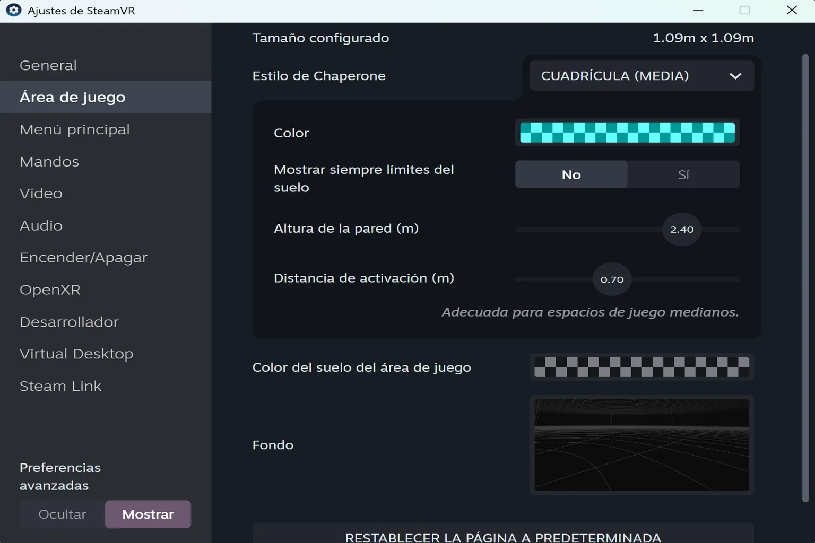Click the Distancia de activación (m) label
This screenshot has width=815, height=543.
click(364, 278)
